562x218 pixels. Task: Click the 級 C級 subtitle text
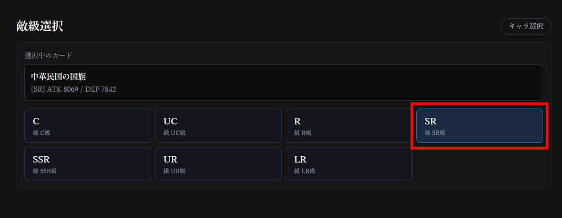click(42, 133)
